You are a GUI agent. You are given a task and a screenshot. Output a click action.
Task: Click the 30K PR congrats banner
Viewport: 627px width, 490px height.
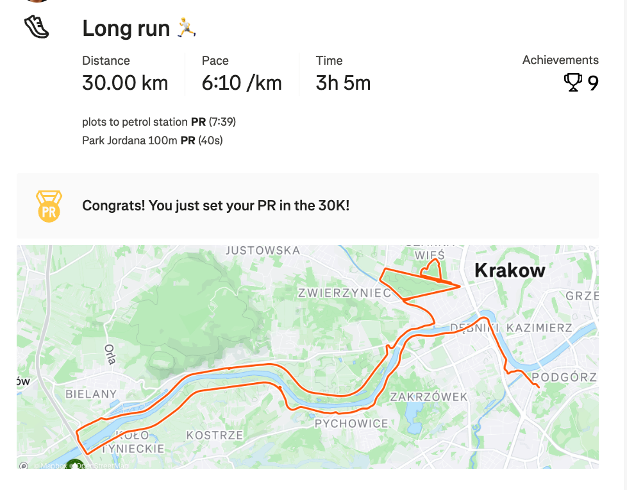pyautogui.click(x=215, y=206)
